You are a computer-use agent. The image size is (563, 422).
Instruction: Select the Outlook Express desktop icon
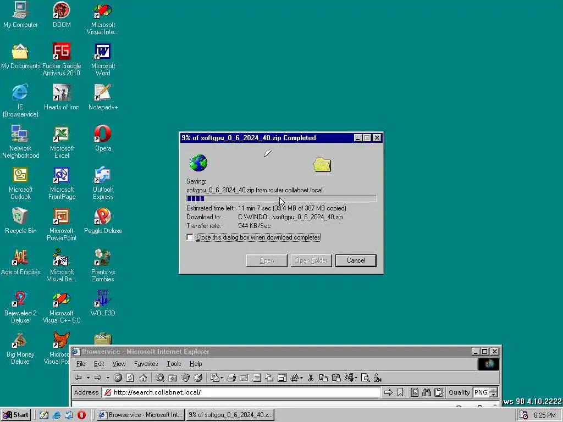103,183
